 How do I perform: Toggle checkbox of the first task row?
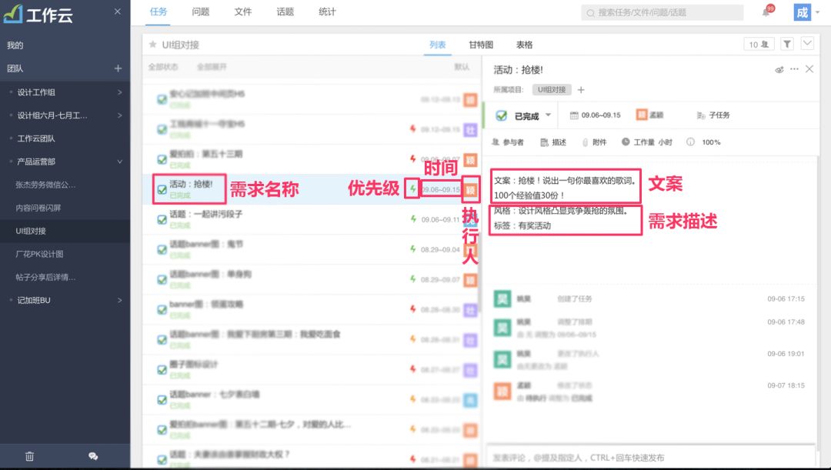click(162, 100)
